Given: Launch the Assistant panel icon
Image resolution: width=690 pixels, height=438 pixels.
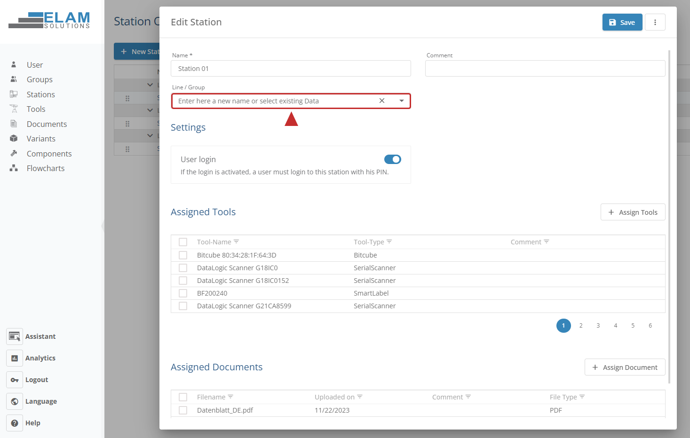Looking at the screenshot, I should (15, 336).
